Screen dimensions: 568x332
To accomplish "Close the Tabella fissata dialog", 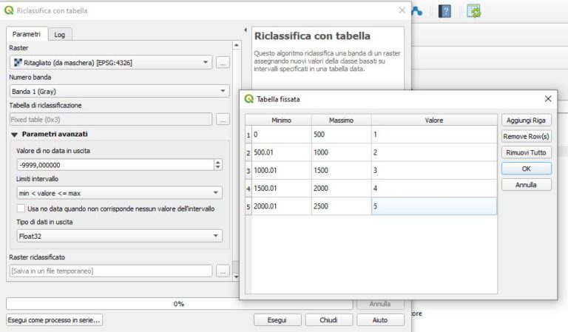I will pos(548,98).
